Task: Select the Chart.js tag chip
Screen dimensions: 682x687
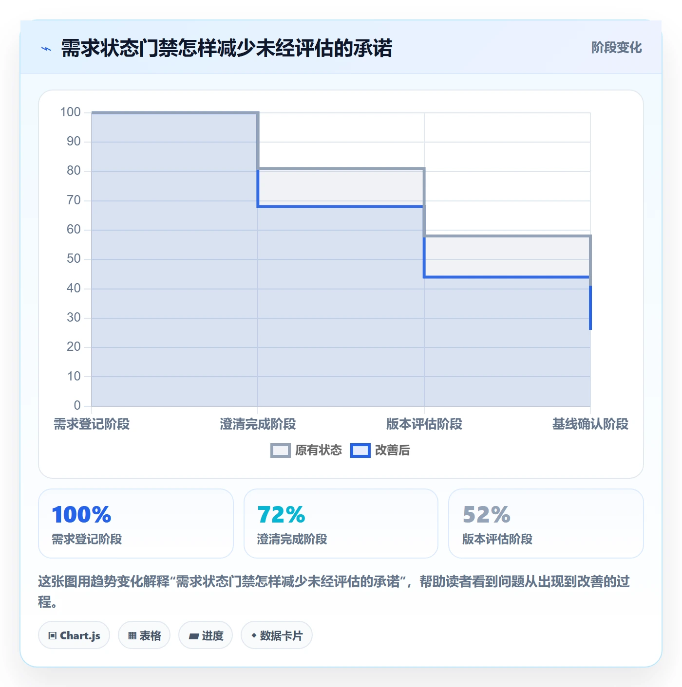Action: click(x=74, y=635)
